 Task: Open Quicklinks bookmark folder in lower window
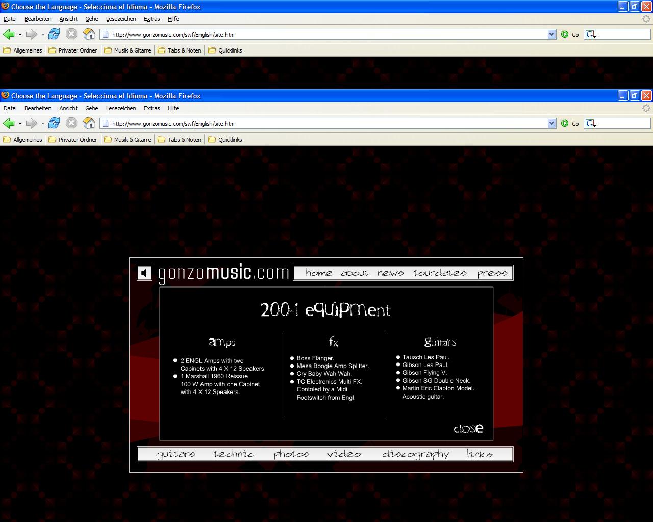click(x=225, y=140)
